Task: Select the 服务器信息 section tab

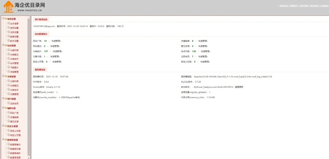Action: click(x=40, y=70)
